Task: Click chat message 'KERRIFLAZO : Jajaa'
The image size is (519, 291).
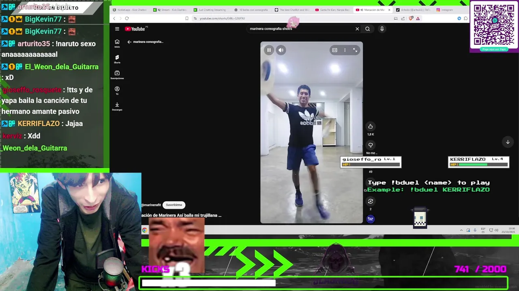Action: tap(42, 124)
